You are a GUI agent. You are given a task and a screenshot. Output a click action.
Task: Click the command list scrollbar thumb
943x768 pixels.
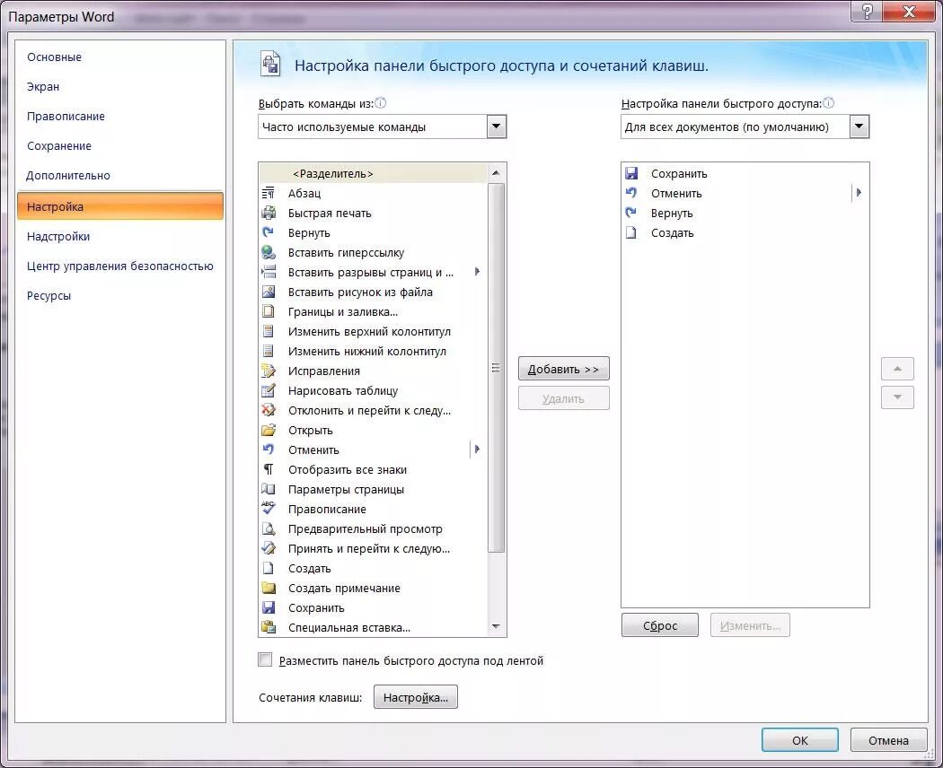[x=496, y=368]
